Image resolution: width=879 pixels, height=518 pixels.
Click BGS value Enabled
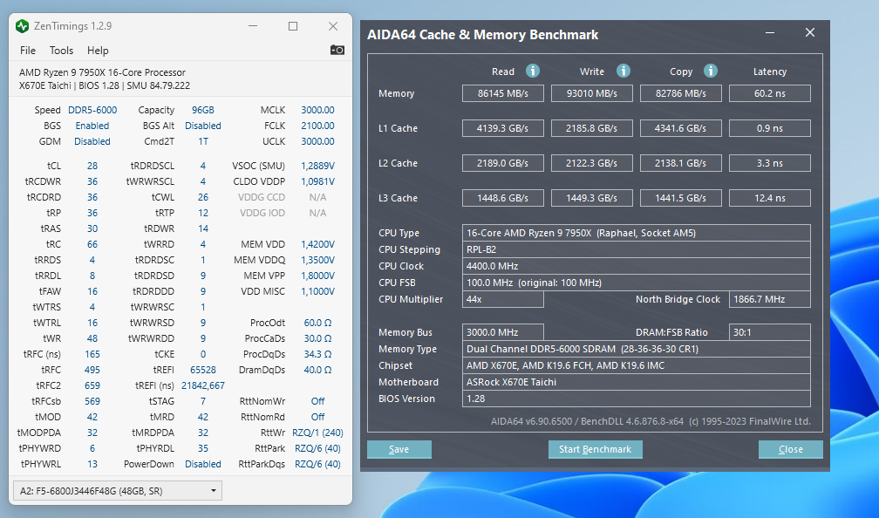coord(92,126)
